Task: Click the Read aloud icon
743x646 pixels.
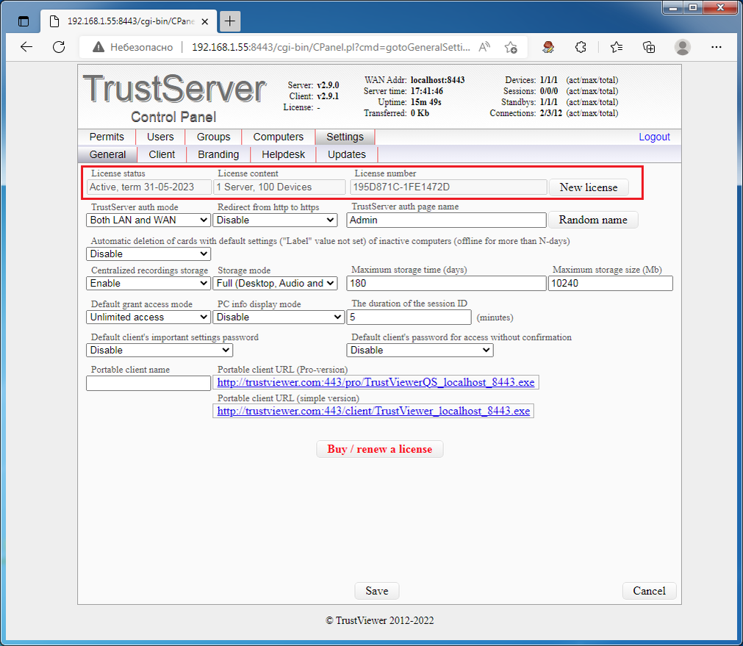Action: click(484, 47)
